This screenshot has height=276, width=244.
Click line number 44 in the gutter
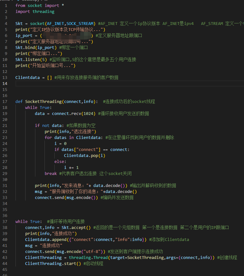click(5, 263)
